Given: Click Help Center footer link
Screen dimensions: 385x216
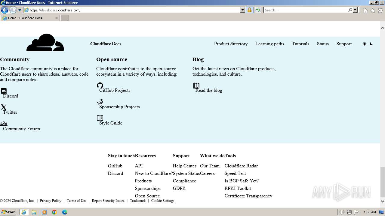Looking at the screenshot, I should point(184,166).
